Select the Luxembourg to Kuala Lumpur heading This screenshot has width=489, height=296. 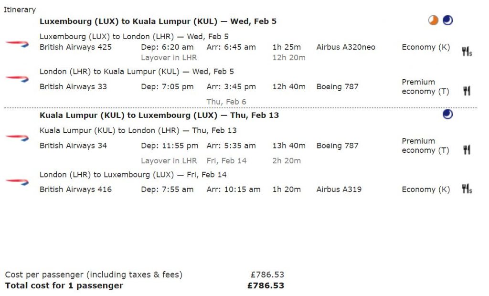pos(158,21)
